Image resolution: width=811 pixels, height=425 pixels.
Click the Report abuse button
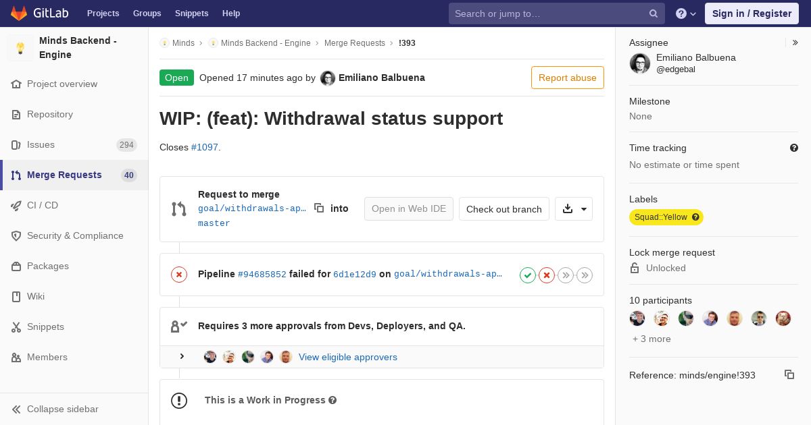(568, 78)
